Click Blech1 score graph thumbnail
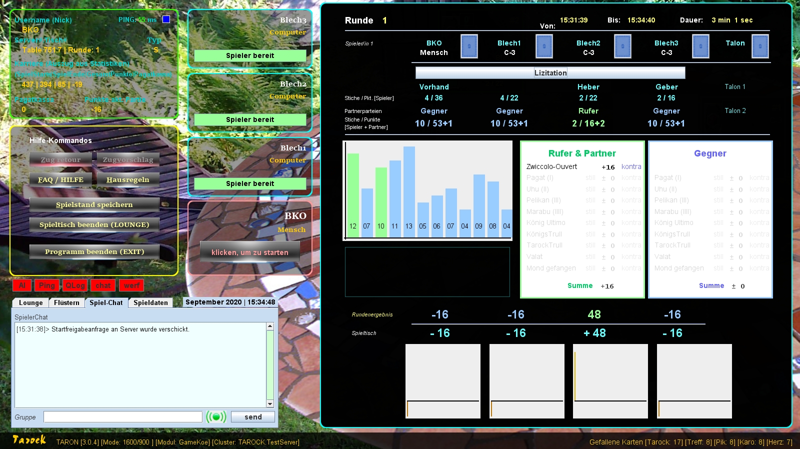The height and width of the screenshot is (449, 800). coord(527,381)
